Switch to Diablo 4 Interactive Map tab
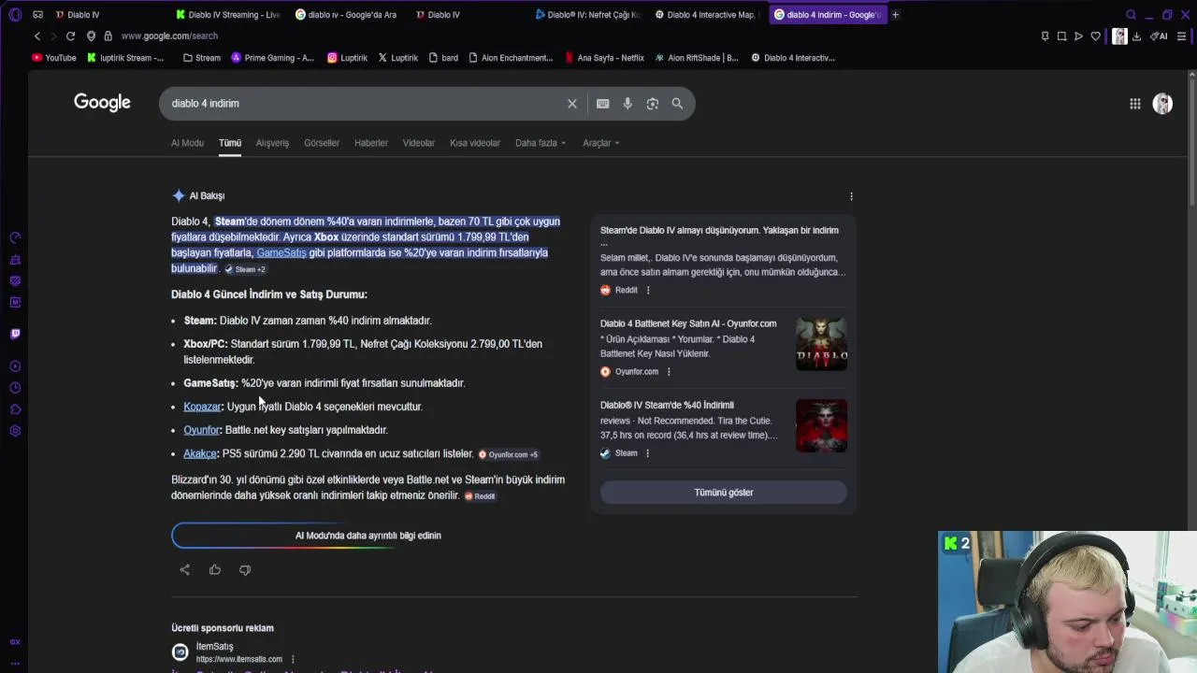The width and height of the screenshot is (1197, 673). click(x=706, y=14)
